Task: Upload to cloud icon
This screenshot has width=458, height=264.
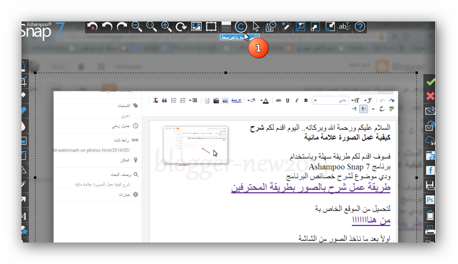Action: [430, 140]
